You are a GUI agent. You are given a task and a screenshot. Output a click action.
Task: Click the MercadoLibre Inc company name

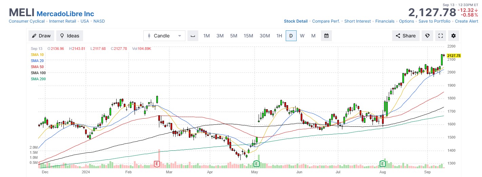click(65, 14)
